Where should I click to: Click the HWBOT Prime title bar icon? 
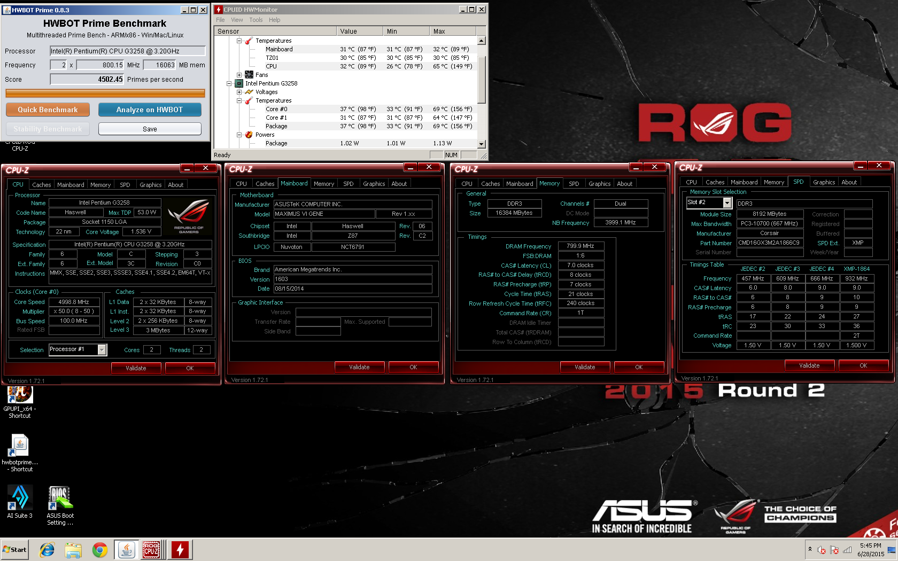7,10
